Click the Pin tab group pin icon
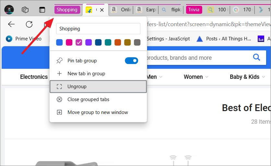Image resolution: width=271 pixels, height=166 pixels. tap(59, 61)
